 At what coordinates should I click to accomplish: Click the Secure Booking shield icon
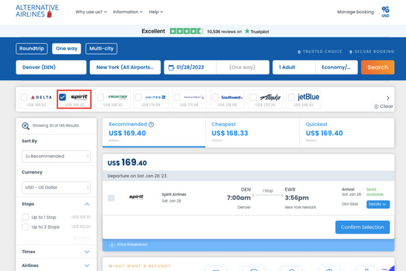351,52
